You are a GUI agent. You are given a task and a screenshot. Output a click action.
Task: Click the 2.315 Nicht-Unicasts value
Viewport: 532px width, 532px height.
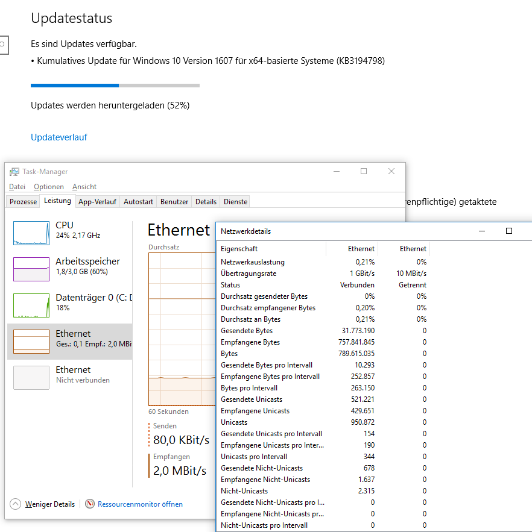(x=366, y=491)
